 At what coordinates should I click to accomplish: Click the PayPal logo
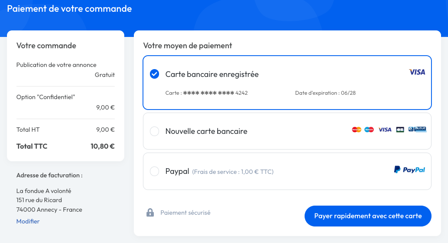pos(409,170)
